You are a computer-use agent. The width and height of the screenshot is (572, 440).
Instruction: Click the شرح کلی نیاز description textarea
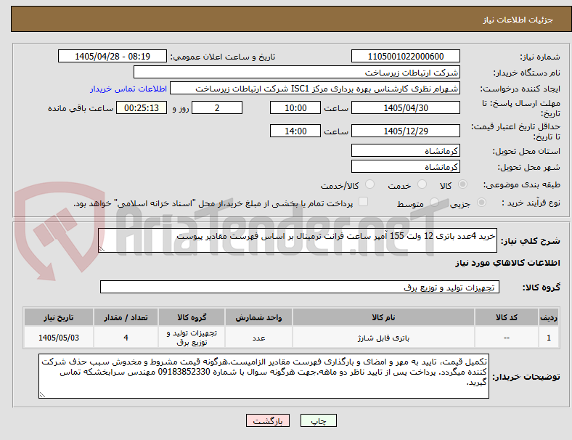pos(298,240)
